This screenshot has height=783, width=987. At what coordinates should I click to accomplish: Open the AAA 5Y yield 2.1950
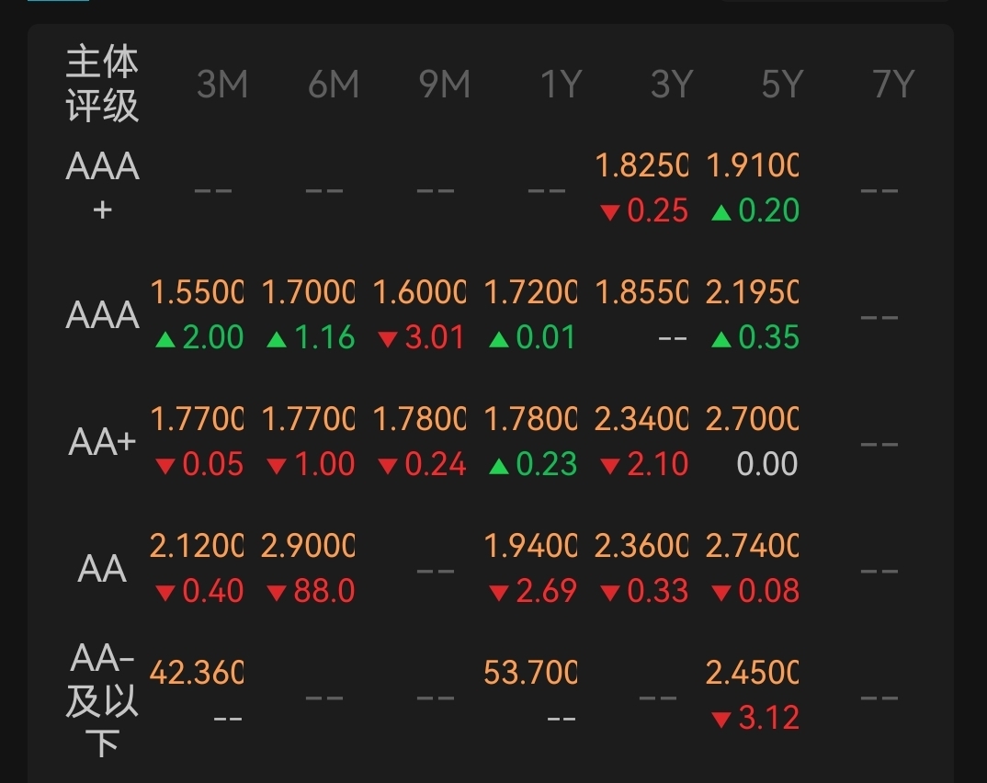(753, 292)
